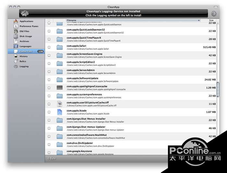Click the com.apple.ServerAdmin folder icon
227x173 pixels.
[x=59, y=72]
